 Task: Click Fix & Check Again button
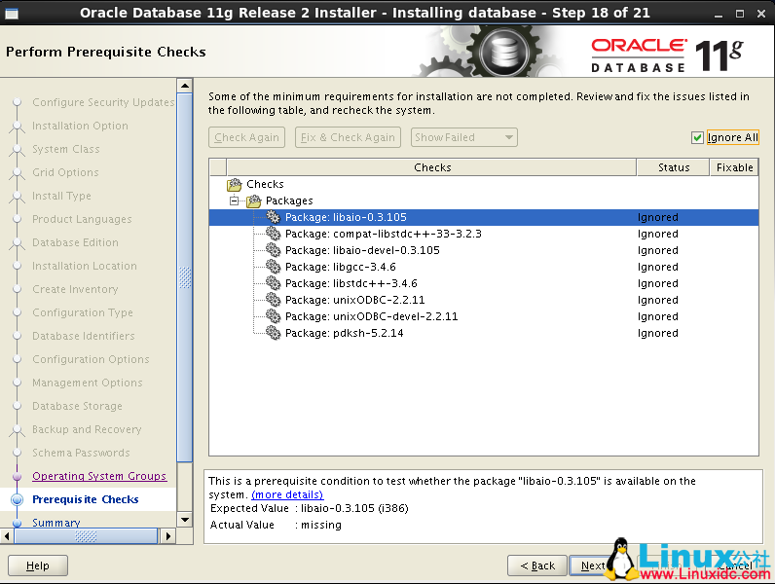pos(348,137)
